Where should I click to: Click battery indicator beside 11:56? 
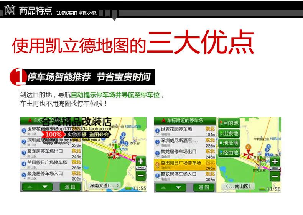coord(262,189)
